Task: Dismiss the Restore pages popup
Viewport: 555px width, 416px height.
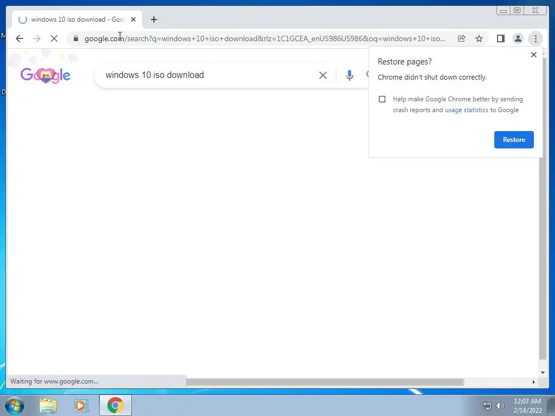Action: click(534, 55)
